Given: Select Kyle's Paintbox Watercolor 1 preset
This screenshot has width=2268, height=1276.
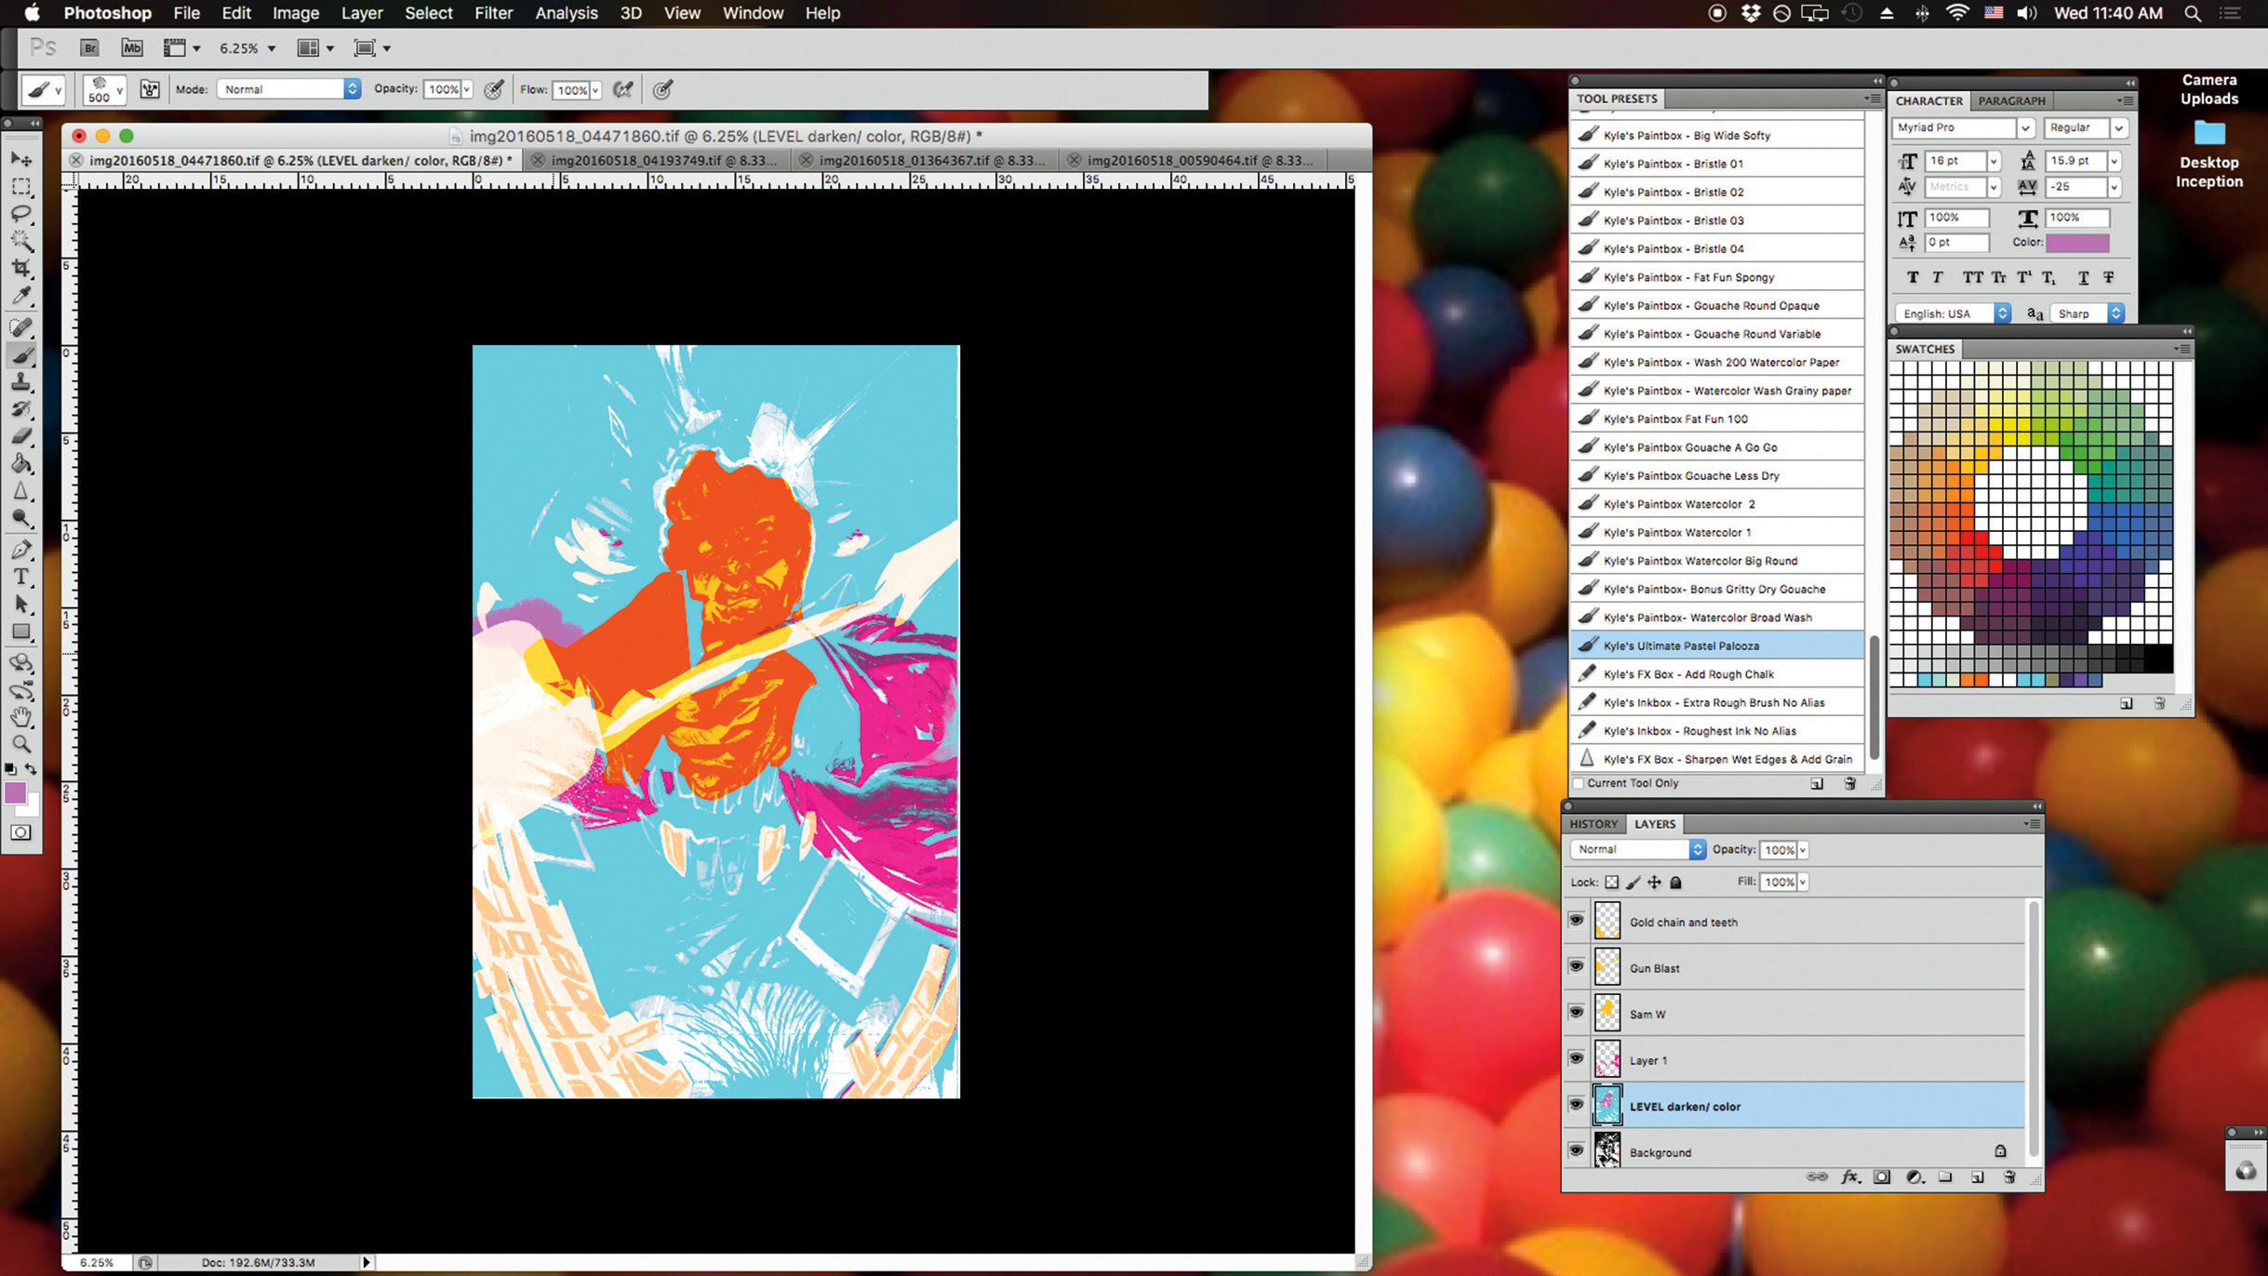Looking at the screenshot, I should pos(1717,532).
